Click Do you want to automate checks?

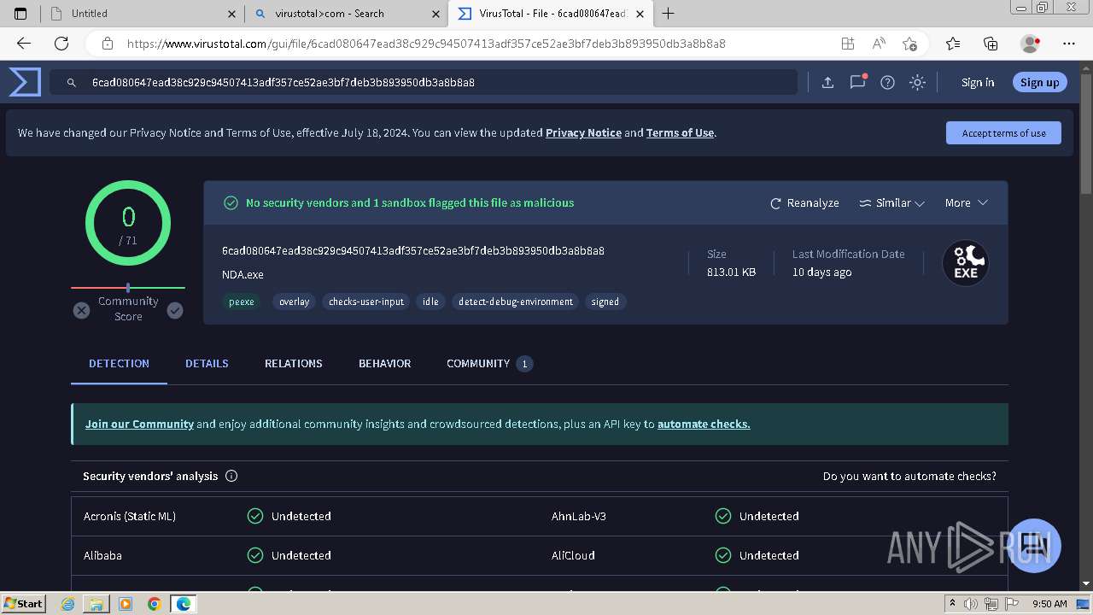pos(909,477)
